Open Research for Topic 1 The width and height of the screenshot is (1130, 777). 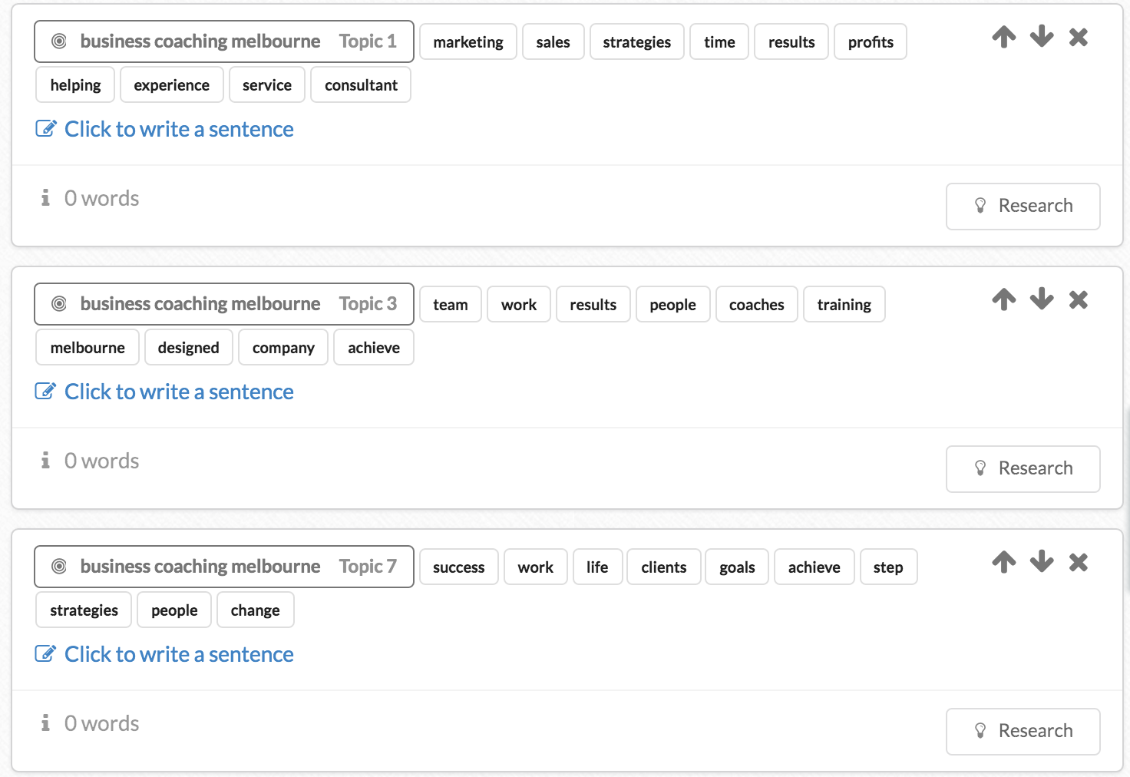click(x=1023, y=207)
